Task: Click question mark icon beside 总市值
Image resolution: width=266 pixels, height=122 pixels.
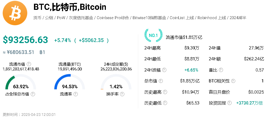Action: pos(160,81)
